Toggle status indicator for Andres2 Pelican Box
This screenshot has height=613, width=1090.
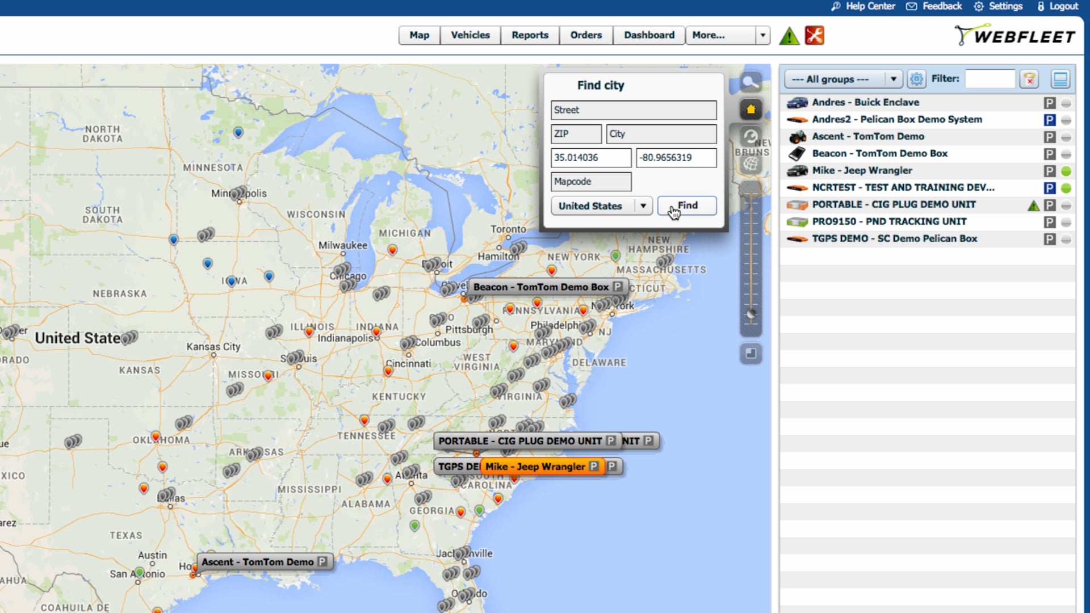click(x=1066, y=120)
